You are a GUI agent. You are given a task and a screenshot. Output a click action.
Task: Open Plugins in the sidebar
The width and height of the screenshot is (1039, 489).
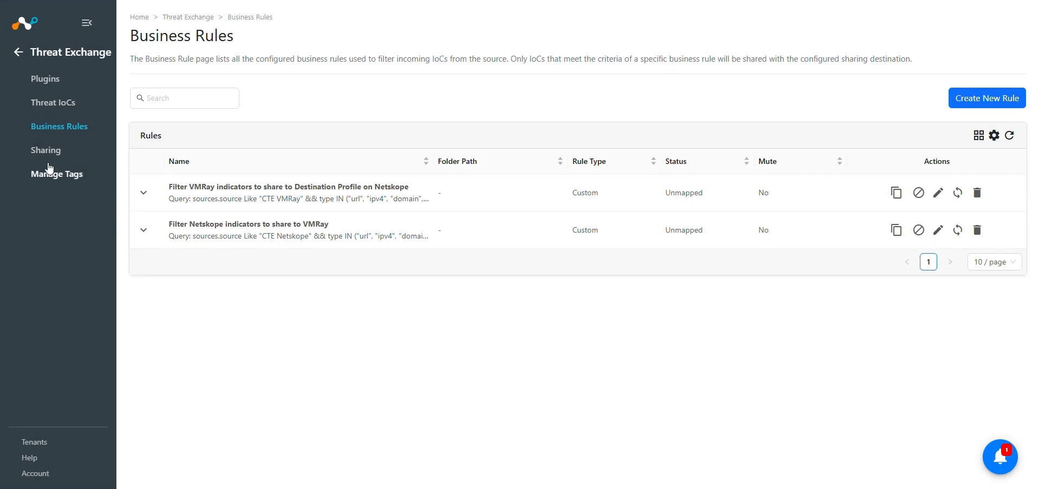45,79
